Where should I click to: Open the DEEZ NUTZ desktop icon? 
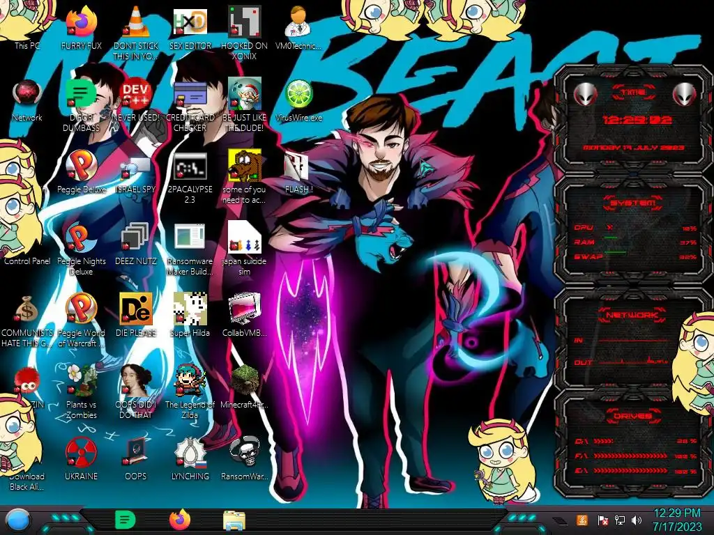point(136,243)
